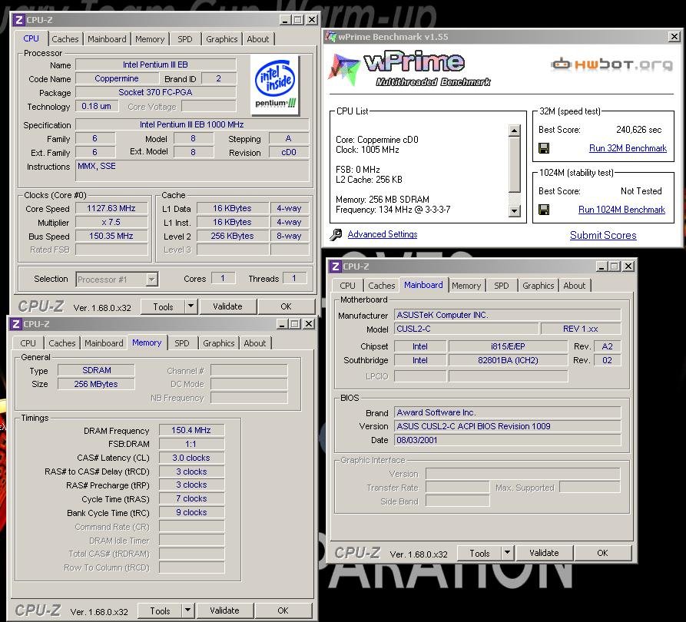686x622 pixels.
Task: Click the hwbot.org logo in wPrime
Action: tap(611, 65)
